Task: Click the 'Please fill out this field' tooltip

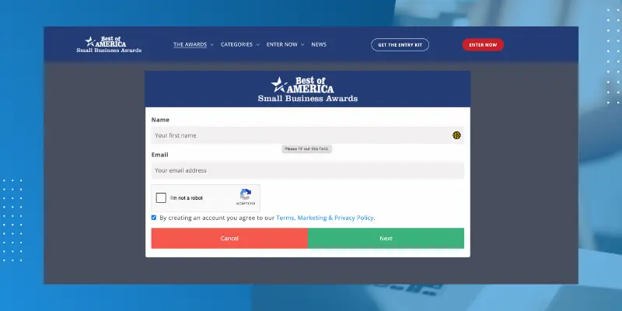Action: 306,149
